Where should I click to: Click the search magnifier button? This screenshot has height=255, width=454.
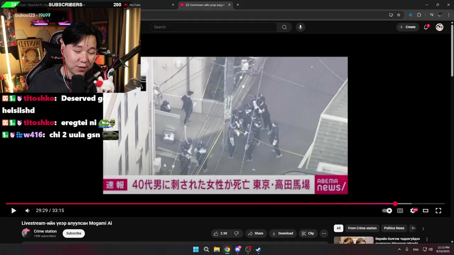click(284, 27)
